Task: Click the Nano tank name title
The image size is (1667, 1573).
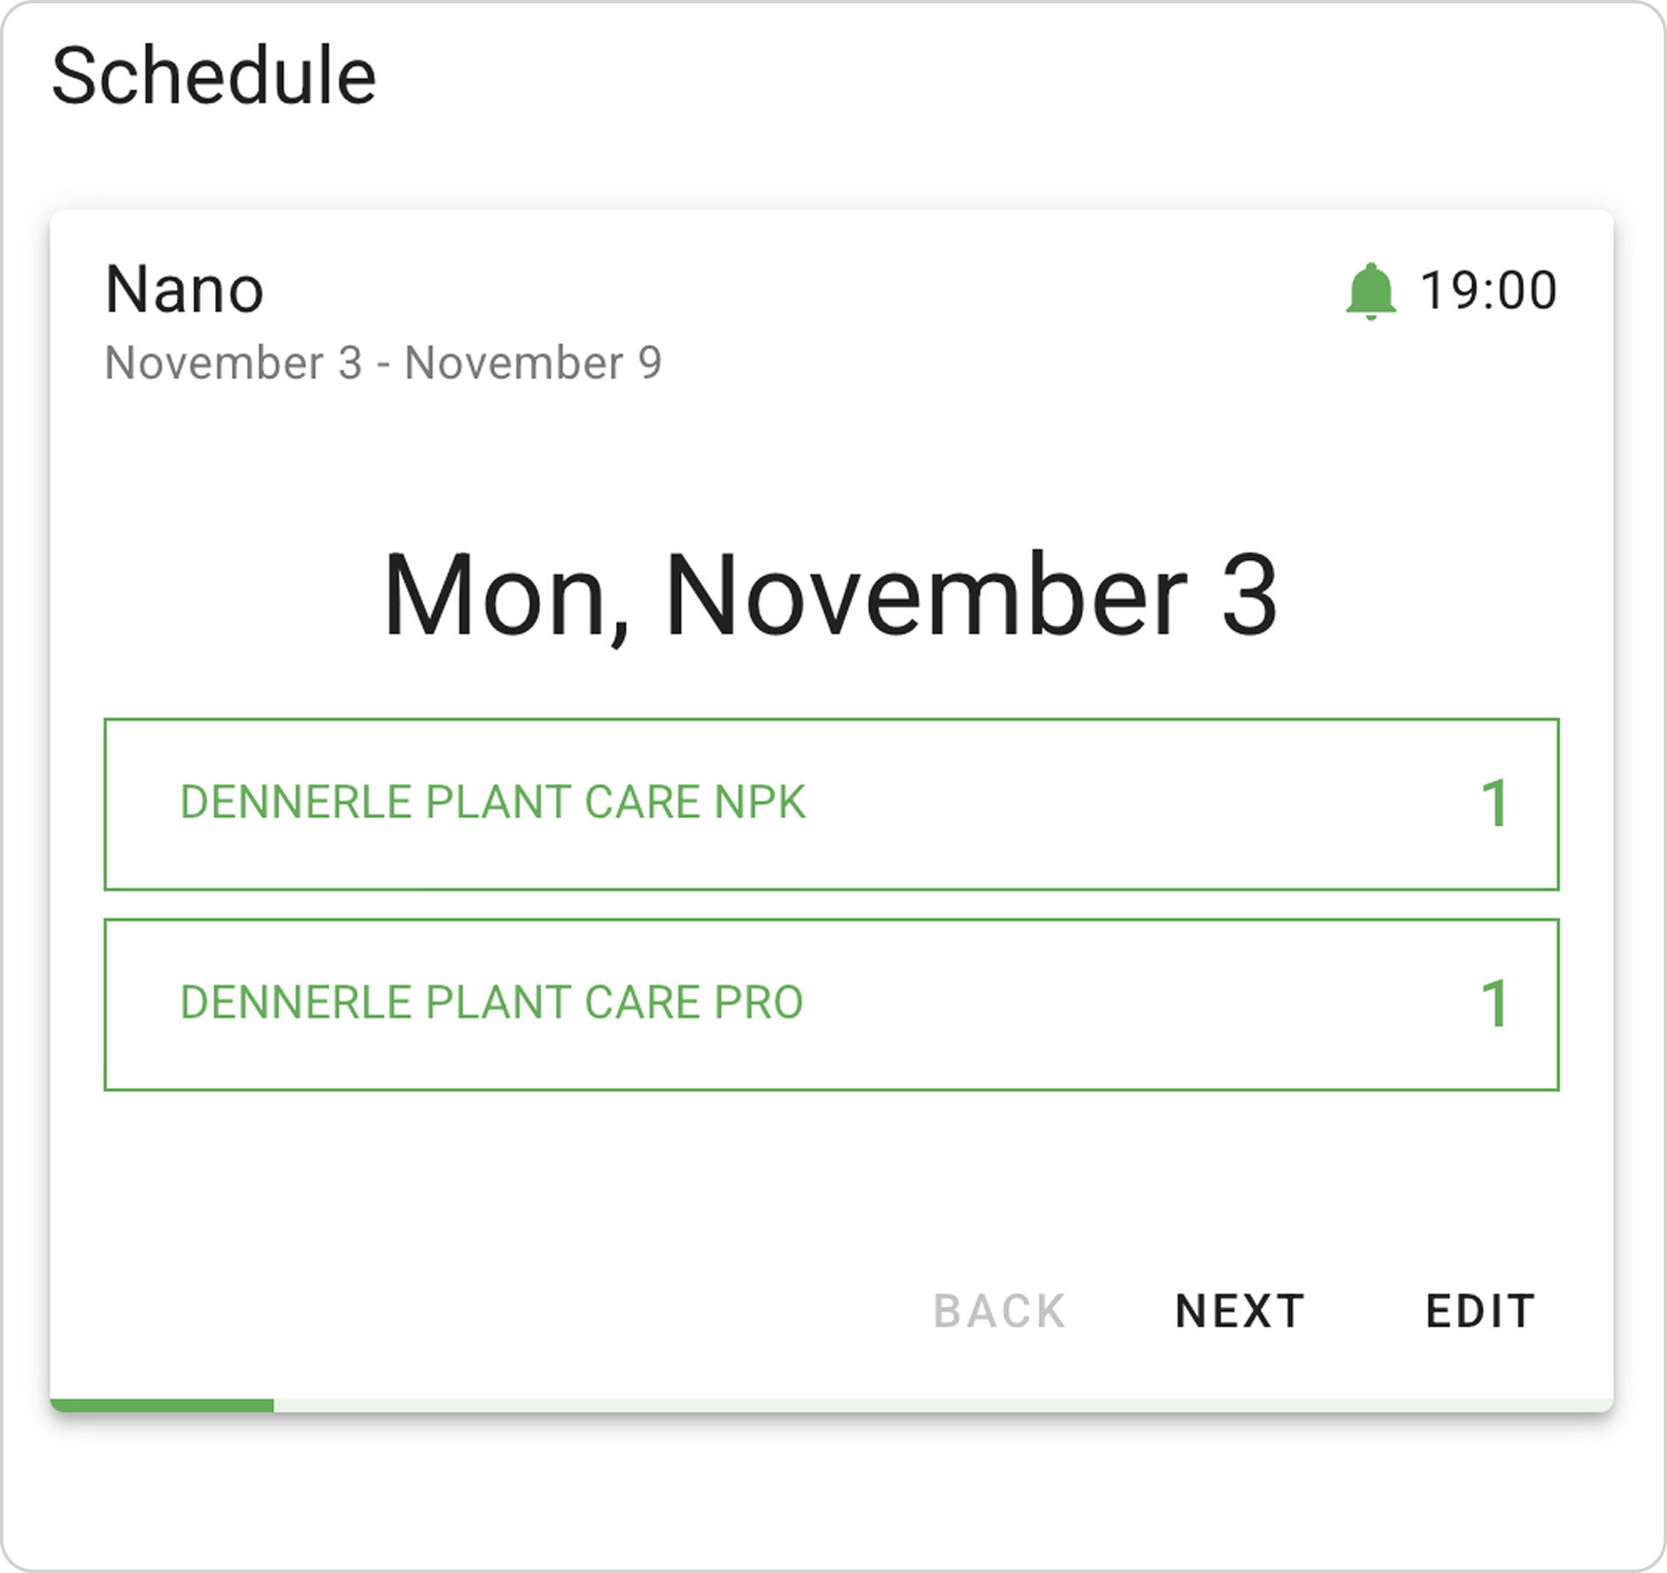Action: tap(184, 290)
